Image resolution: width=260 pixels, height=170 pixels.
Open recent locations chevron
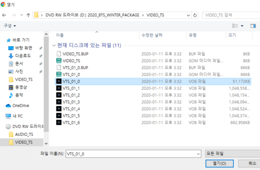point(21,15)
